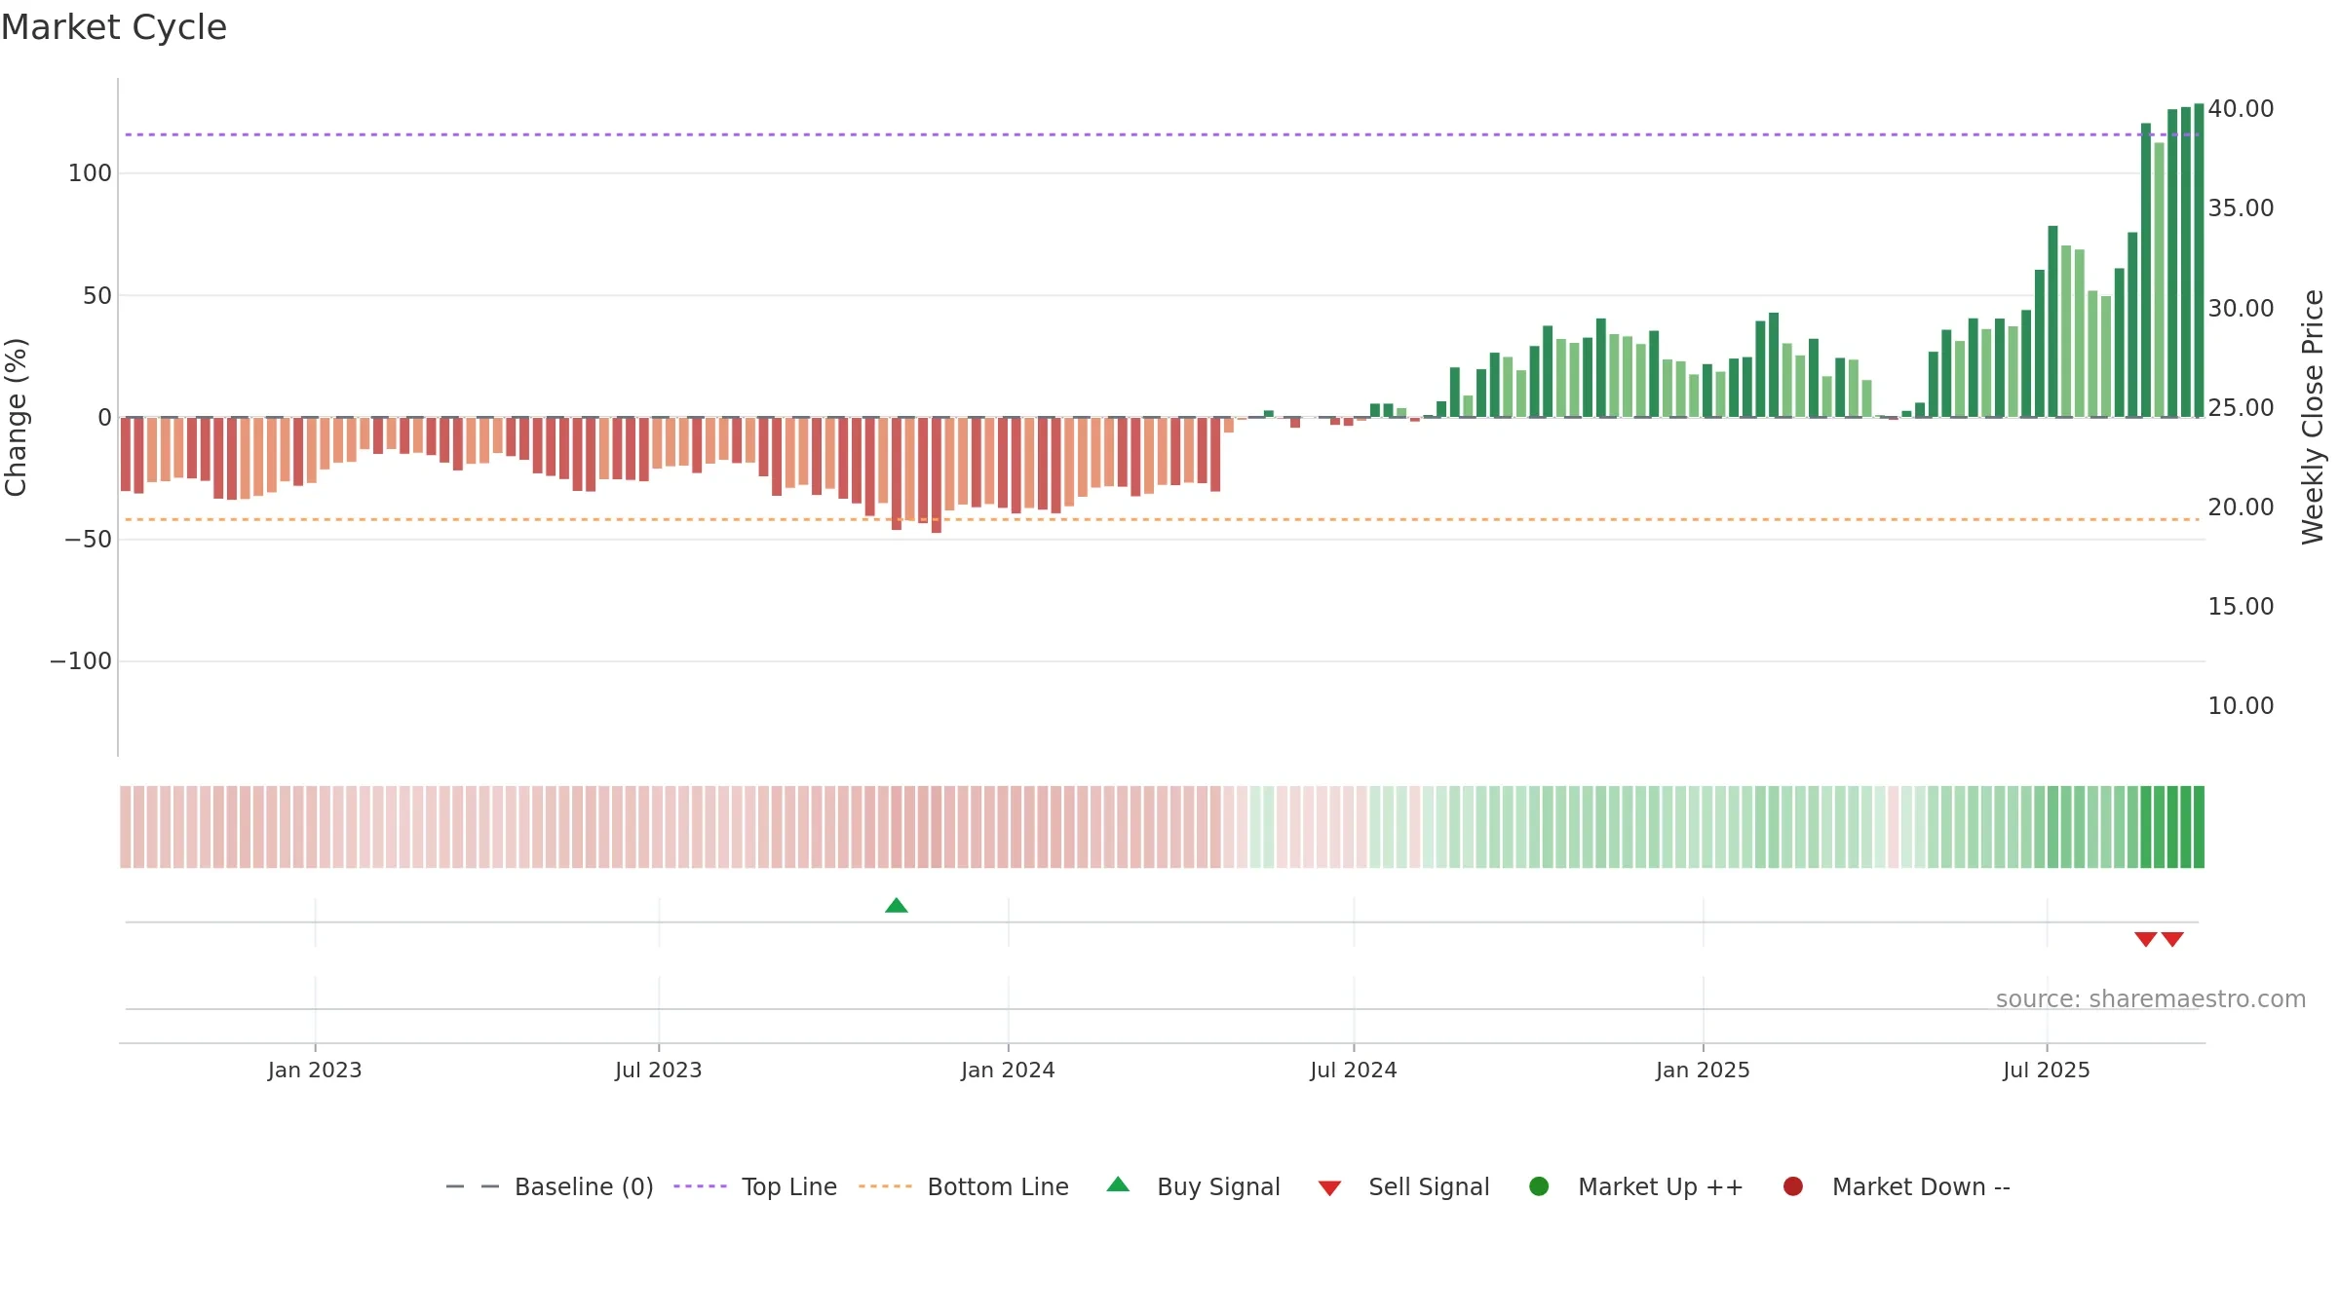Click the Change (%) axis title
The image size is (2339, 1315).
click(17, 417)
